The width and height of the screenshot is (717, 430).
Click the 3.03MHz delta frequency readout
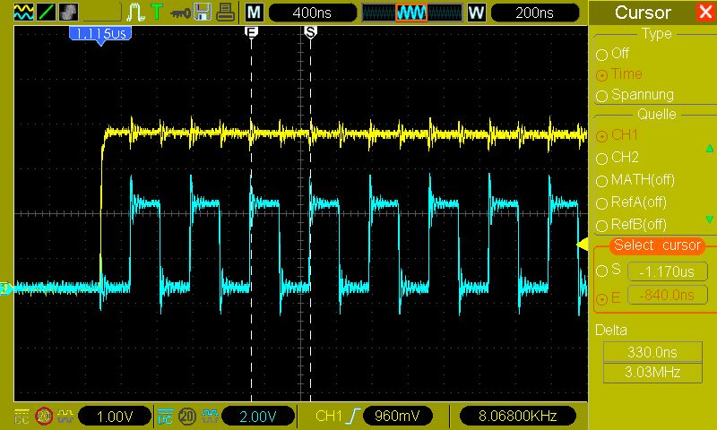click(652, 373)
